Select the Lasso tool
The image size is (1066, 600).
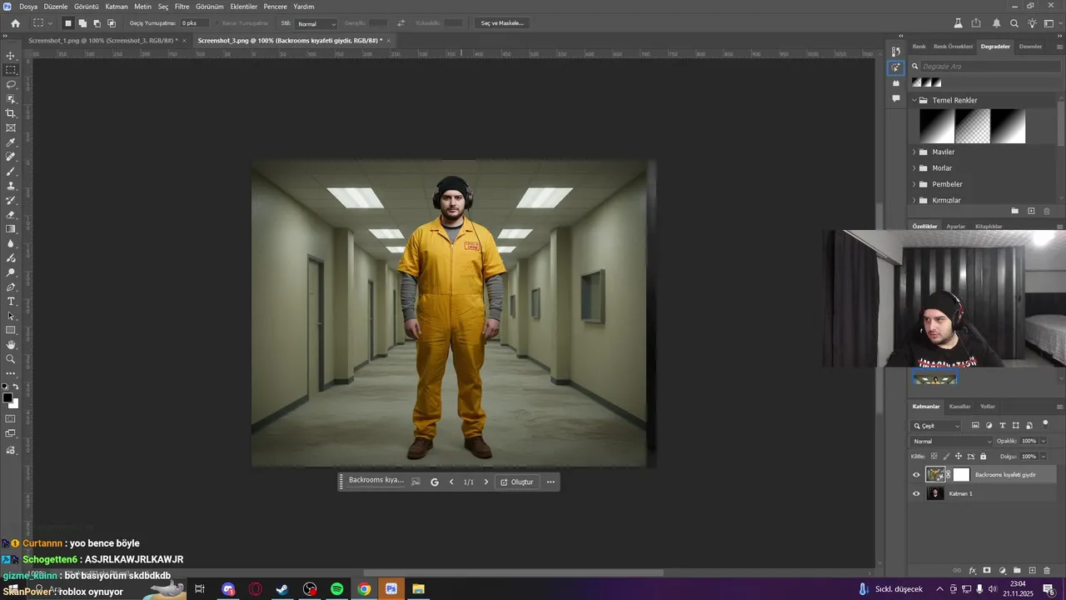tap(11, 84)
